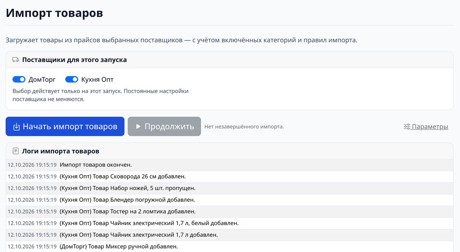
Task: Click the log list icon beside Логи импорта
Action: 16,151
